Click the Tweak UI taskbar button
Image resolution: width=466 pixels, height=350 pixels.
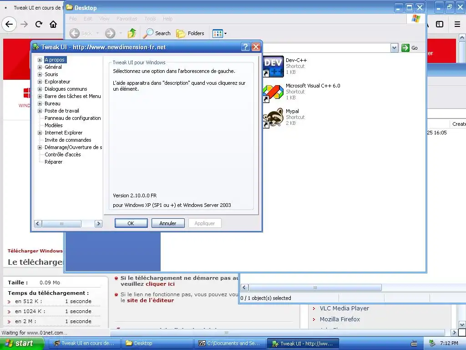coord(303,343)
